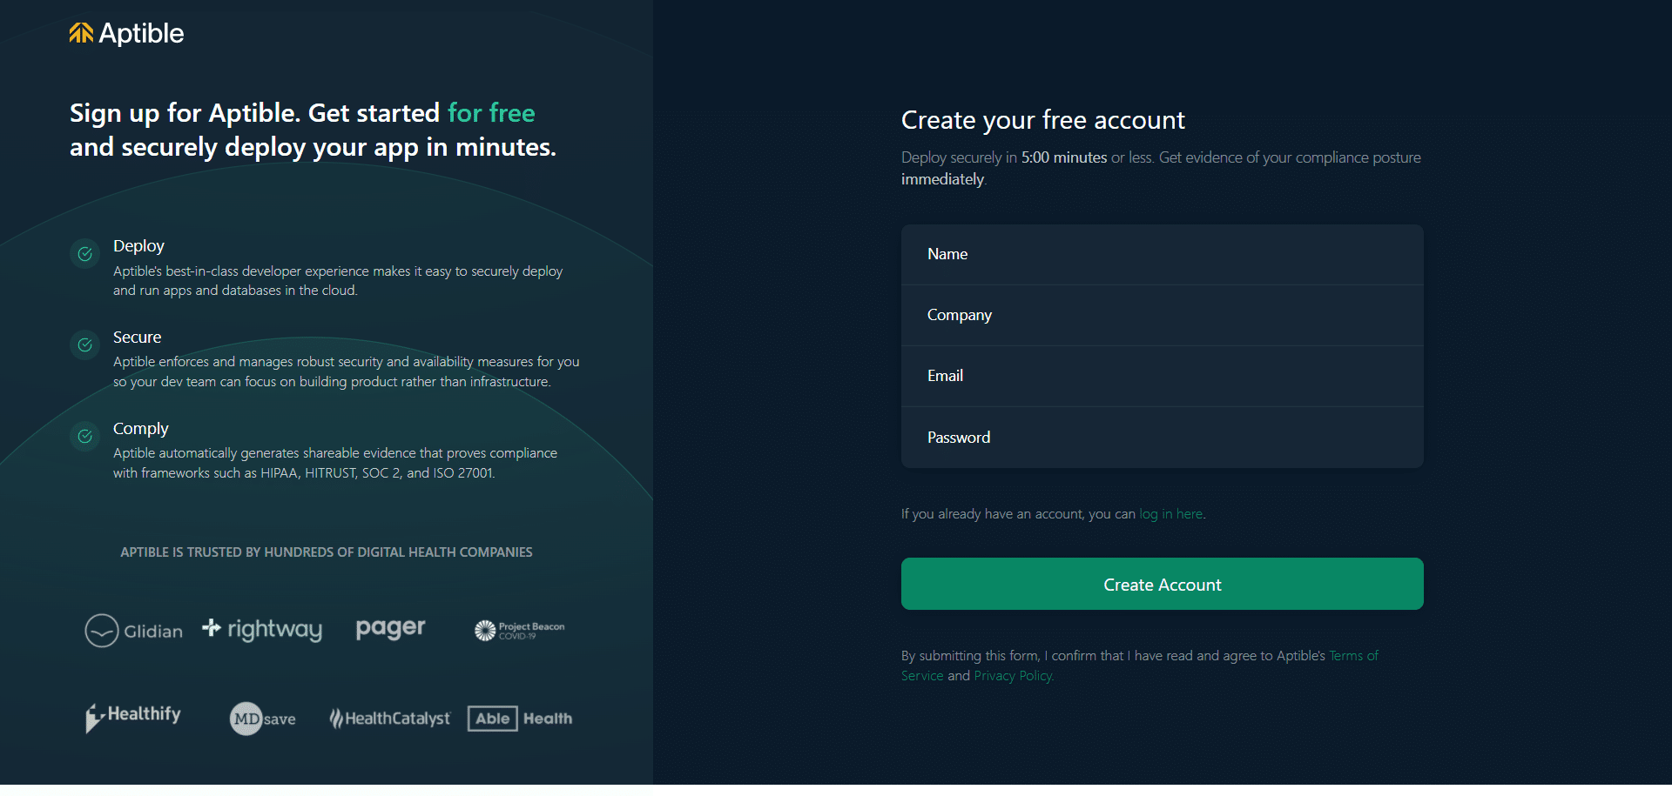Click the pager logo
1672x796 pixels.
pos(391,628)
